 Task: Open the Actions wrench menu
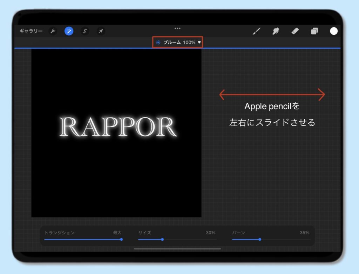point(53,31)
